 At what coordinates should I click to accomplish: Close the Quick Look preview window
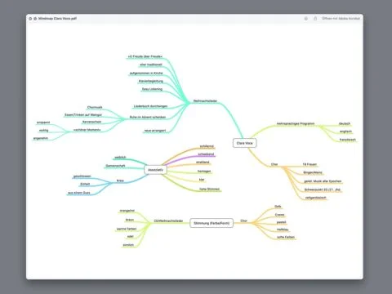coord(30,19)
